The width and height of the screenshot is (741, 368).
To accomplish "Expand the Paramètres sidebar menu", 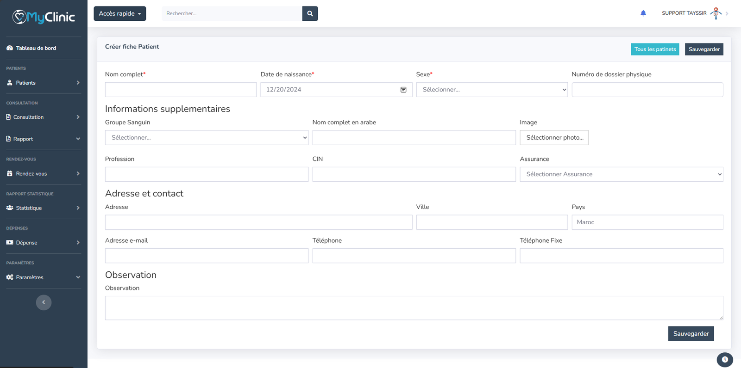I will [43, 277].
